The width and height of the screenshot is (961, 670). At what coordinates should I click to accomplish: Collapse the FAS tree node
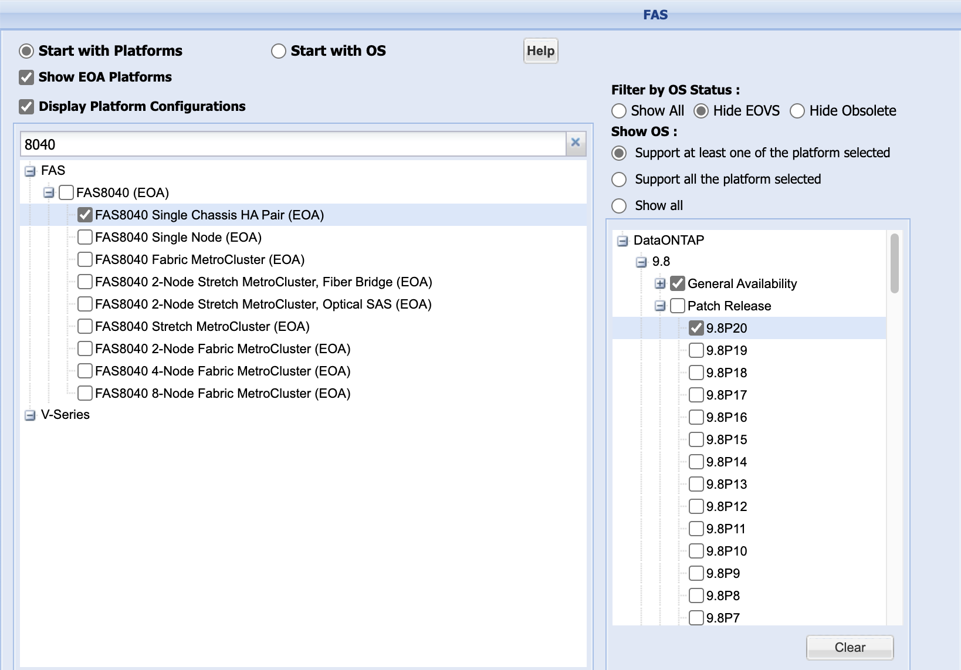[30, 171]
